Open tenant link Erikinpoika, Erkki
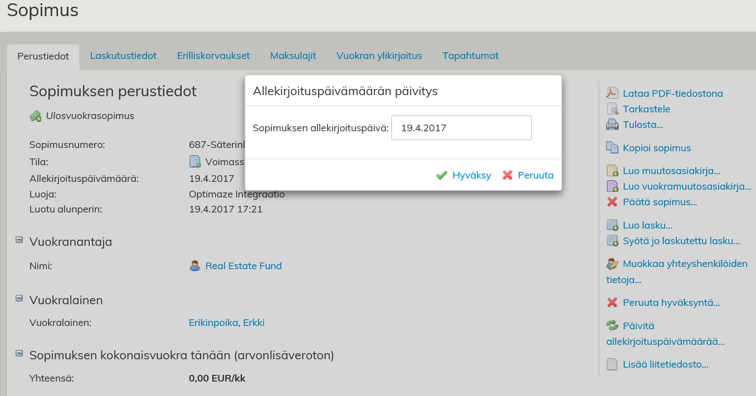This screenshot has width=756, height=396. 227,323
